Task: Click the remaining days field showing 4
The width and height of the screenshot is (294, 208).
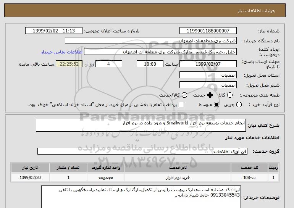Action: coord(109,64)
